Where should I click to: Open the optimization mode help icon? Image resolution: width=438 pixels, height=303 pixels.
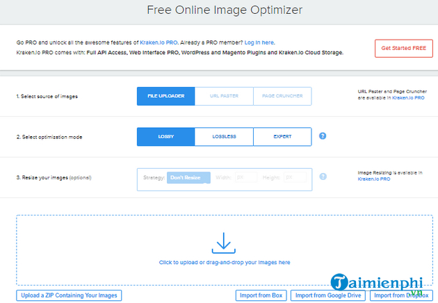[323, 136]
